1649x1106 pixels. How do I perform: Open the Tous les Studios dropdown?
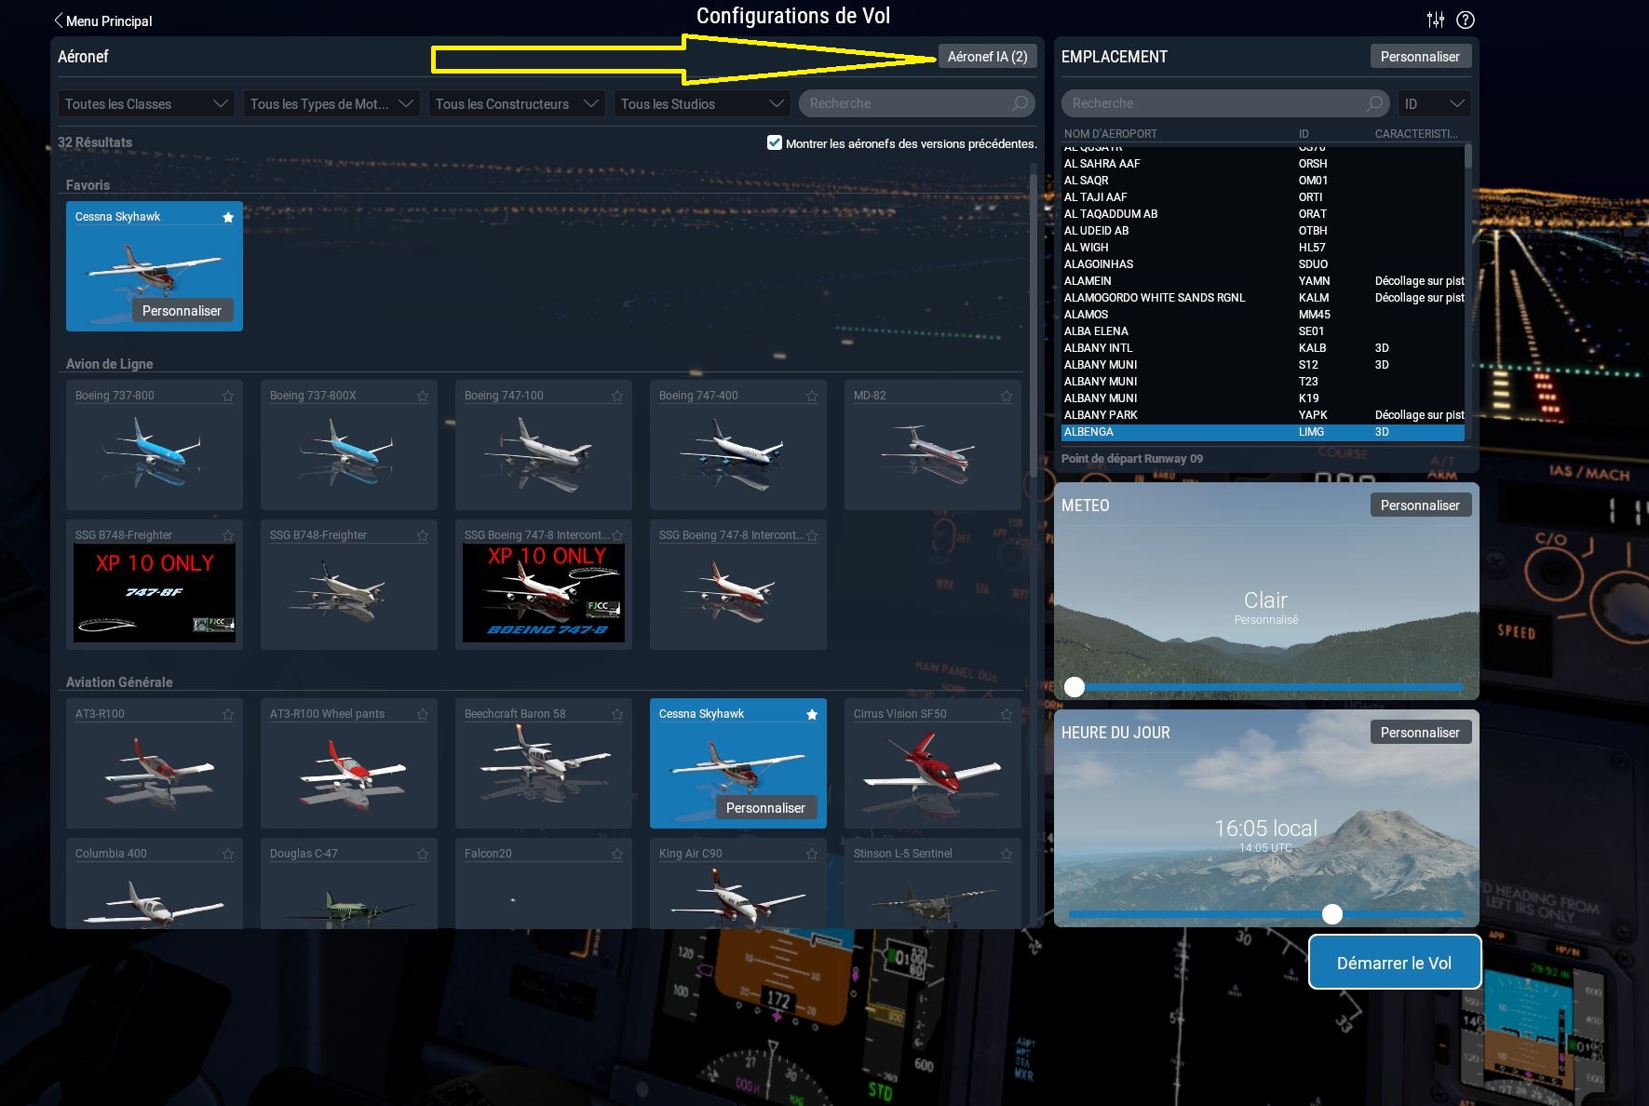(x=702, y=103)
